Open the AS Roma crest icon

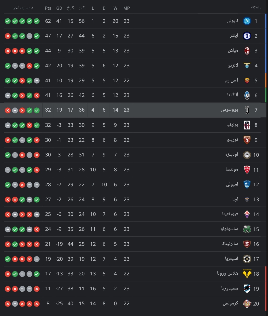click(x=247, y=80)
